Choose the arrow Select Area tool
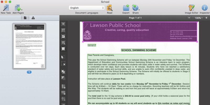 pos(63,57)
